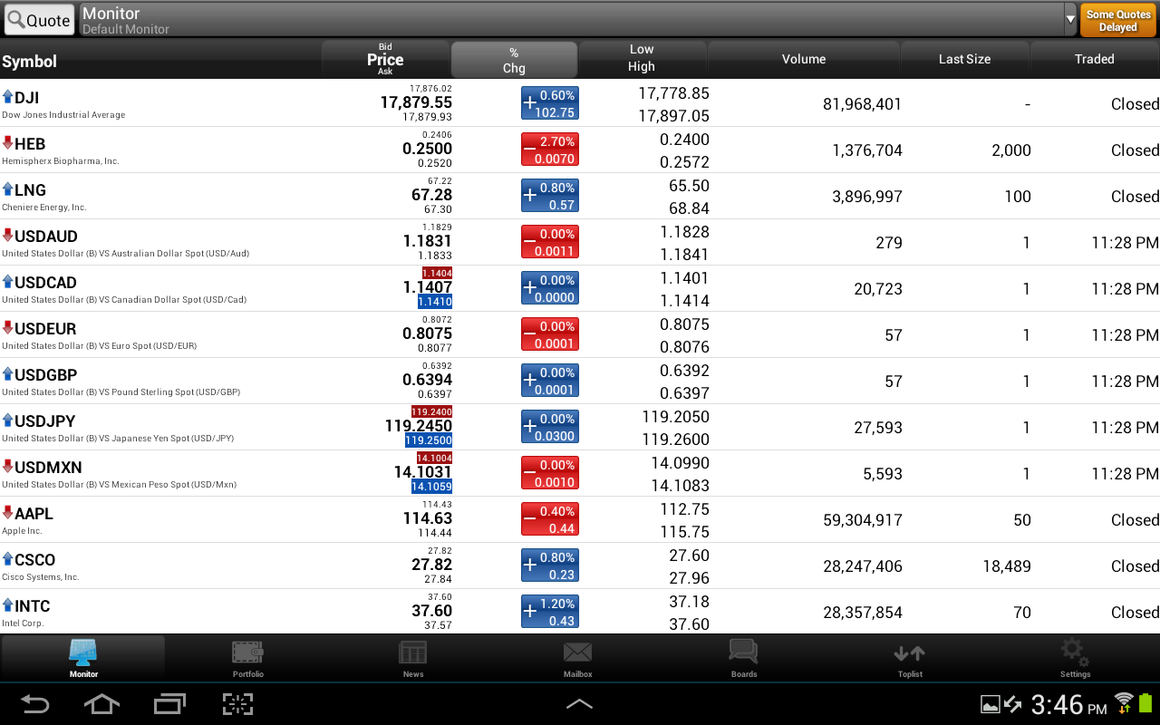Tap the red down arrow beside USDMXN

pyautogui.click(x=7, y=466)
